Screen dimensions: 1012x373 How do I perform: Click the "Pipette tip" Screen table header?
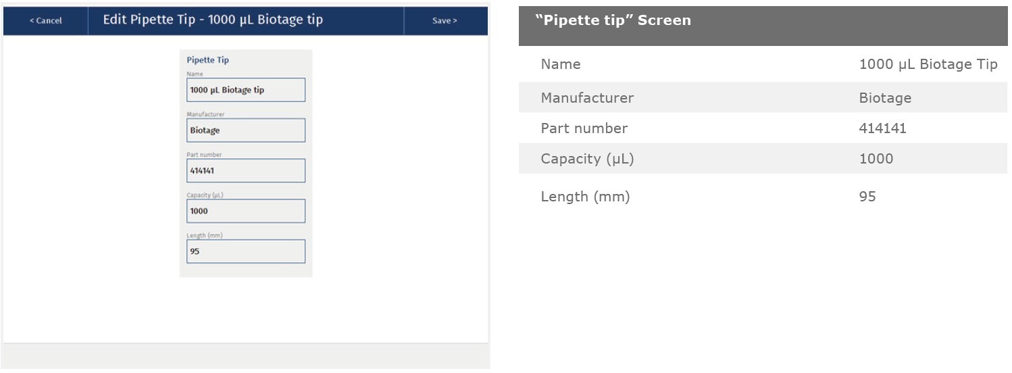(x=613, y=20)
